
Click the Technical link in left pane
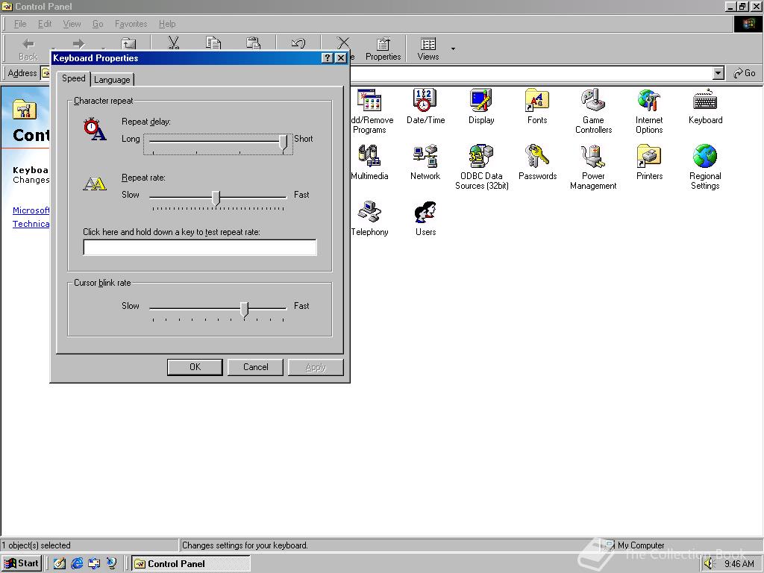click(31, 224)
